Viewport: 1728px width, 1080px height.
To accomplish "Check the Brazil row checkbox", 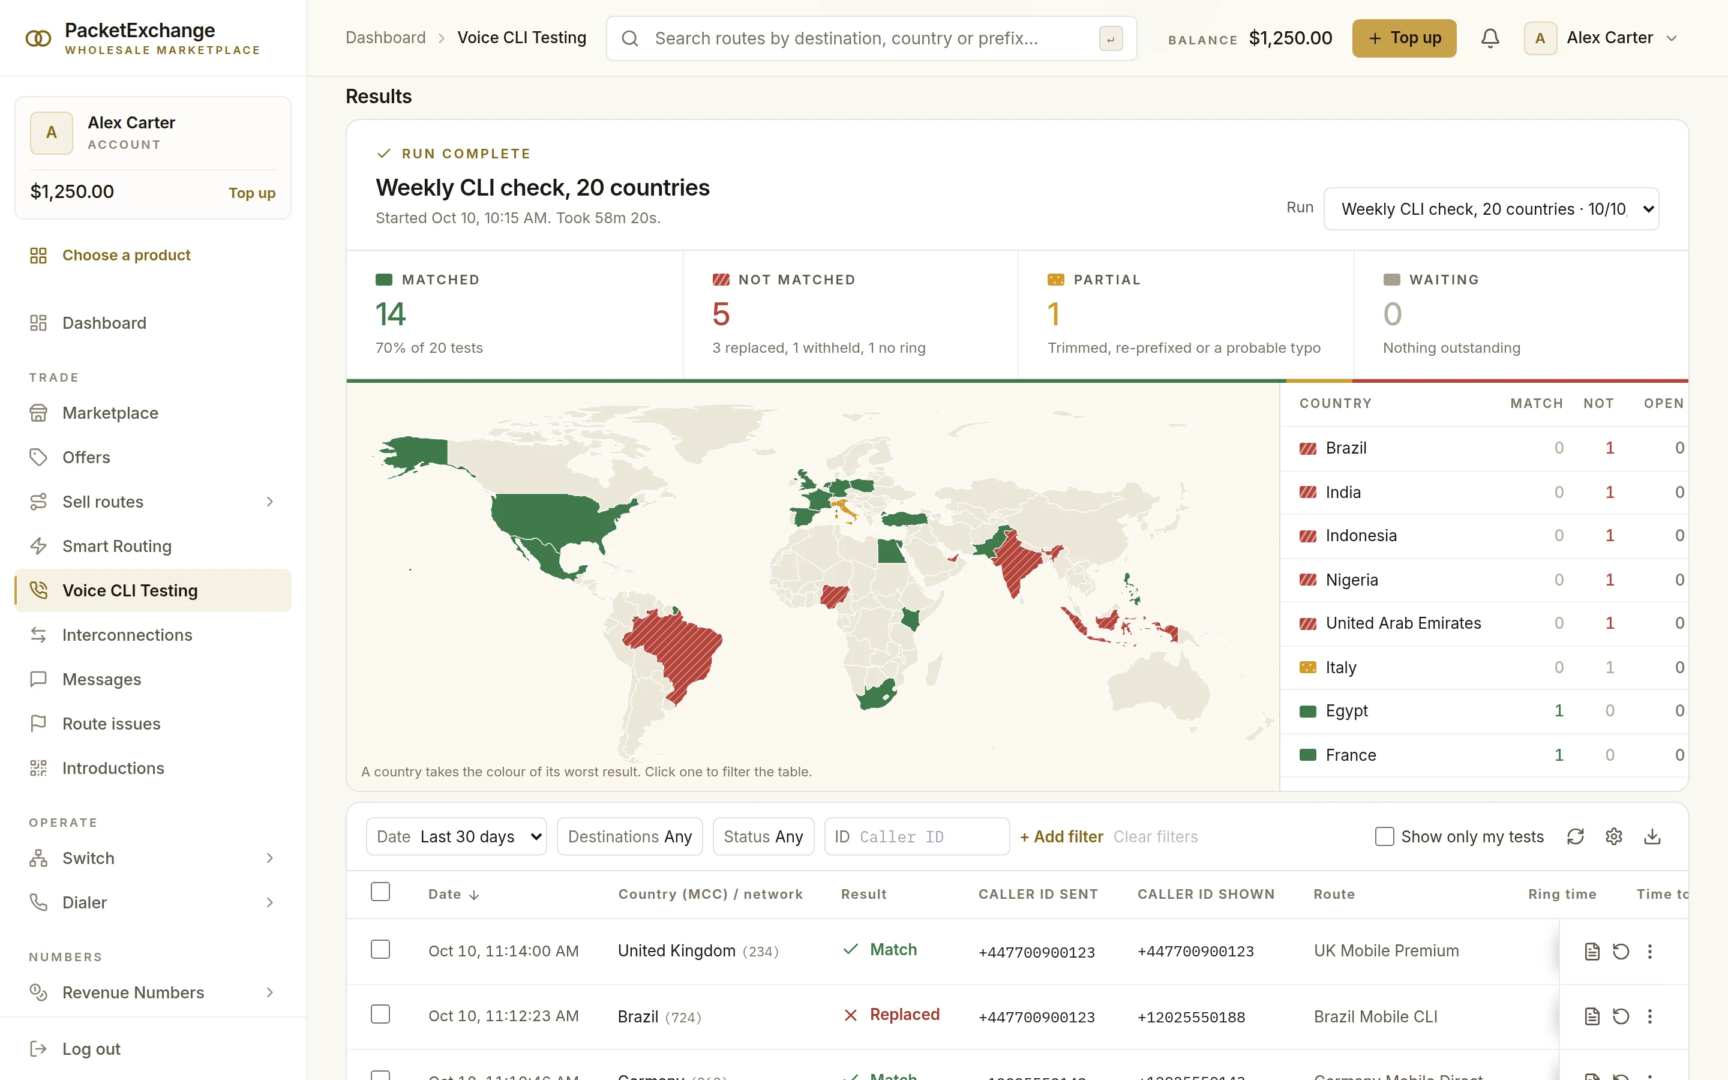I will (380, 1014).
